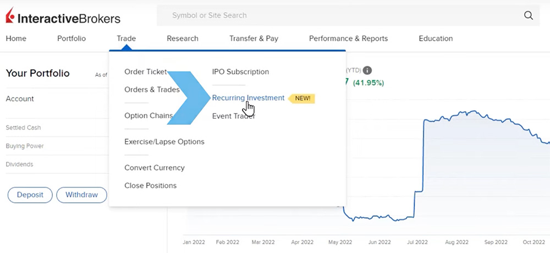Click the Interactive Brokers logo
Image resolution: width=550 pixels, height=253 pixels.
[x=63, y=18]
